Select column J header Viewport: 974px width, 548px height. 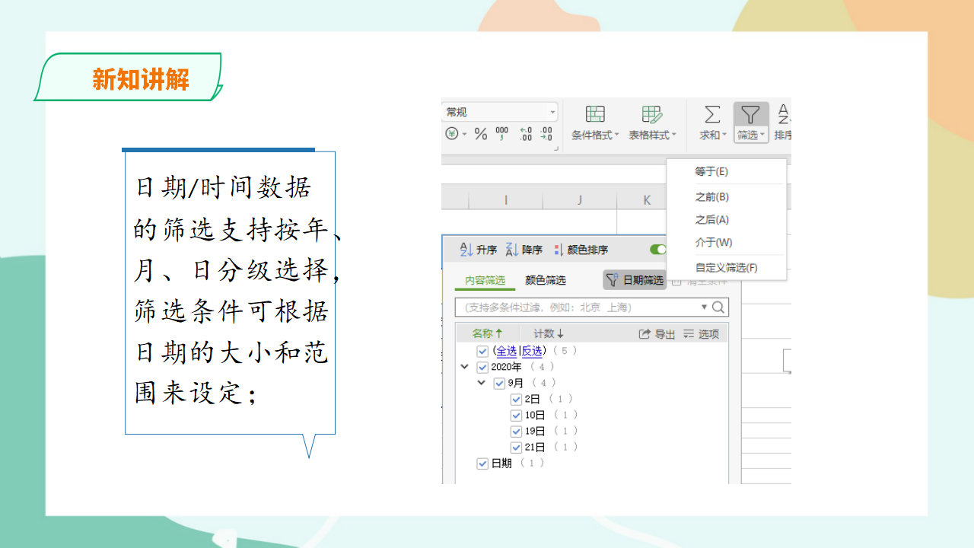(x=579, y=200)
